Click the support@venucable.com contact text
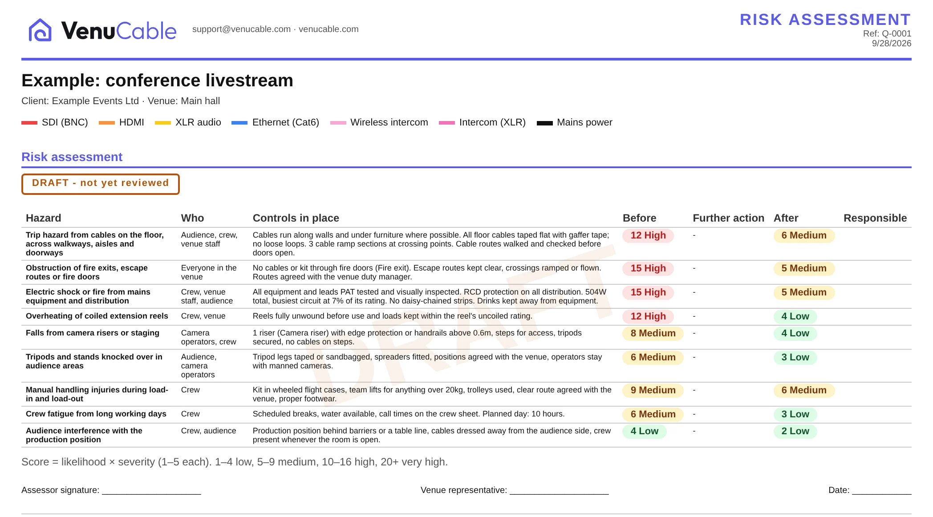Image resolution: width=933 pixels, height=517 pixels. tap(241, 29)
